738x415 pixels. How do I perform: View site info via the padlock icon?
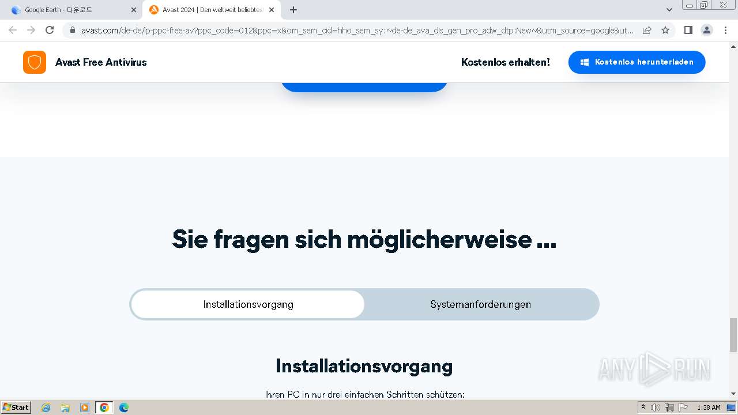pyautogui.click(x=72, y=30)
